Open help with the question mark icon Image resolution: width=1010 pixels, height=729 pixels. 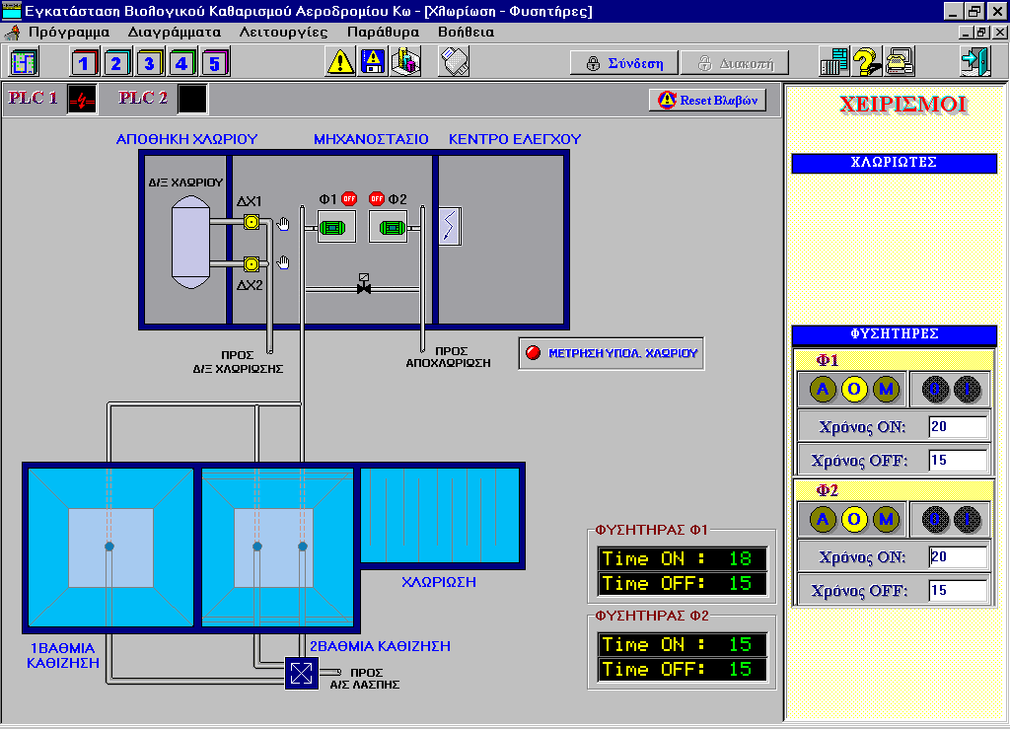[866, 62]
